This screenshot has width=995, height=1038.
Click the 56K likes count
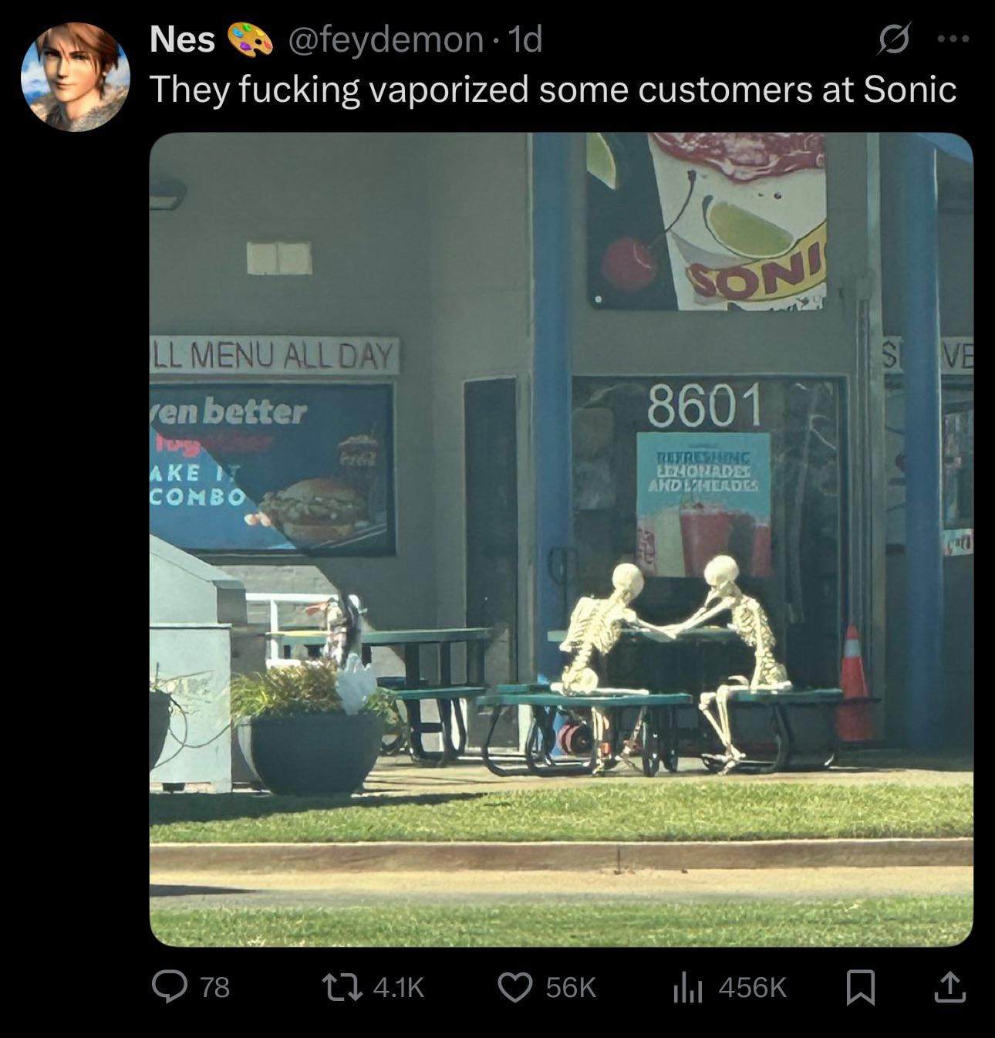point(571,988)
